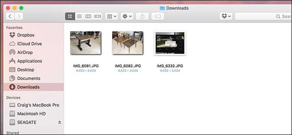Select the IMG_6081.JPG thumbnail
This screenshot has height=135, width=292.
pyautogui.click(x=86, y=43)
